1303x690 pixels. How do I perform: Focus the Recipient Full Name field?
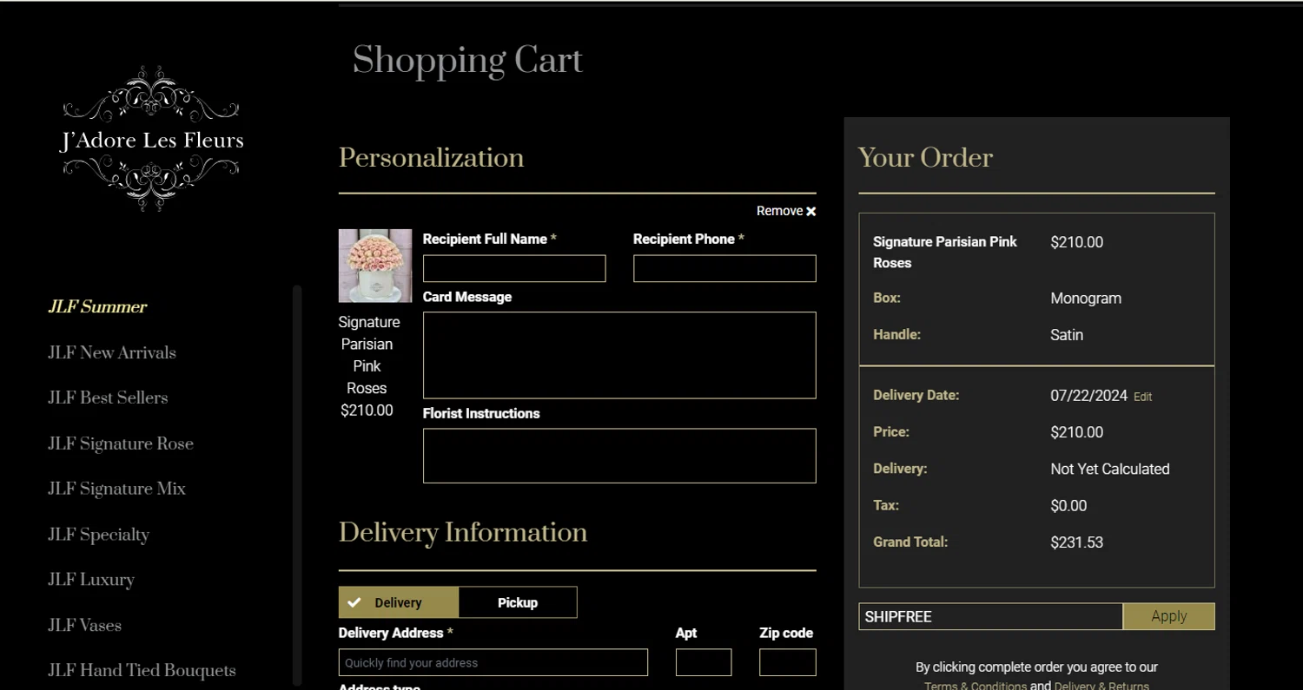pyautogui.click(x=514, y=268)
